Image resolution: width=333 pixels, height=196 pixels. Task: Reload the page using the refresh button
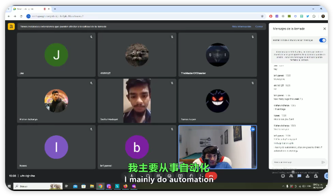pyautogui.click(x=21, y=16)
